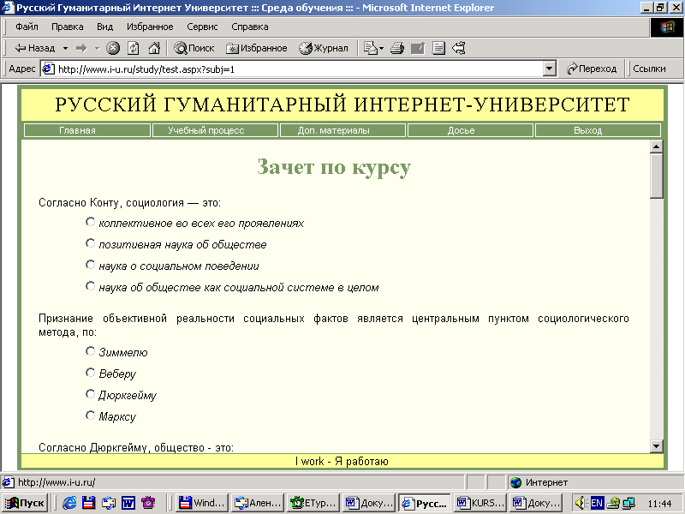Click the EN language indicator in tray
The image size is (685, 514).
597,503
